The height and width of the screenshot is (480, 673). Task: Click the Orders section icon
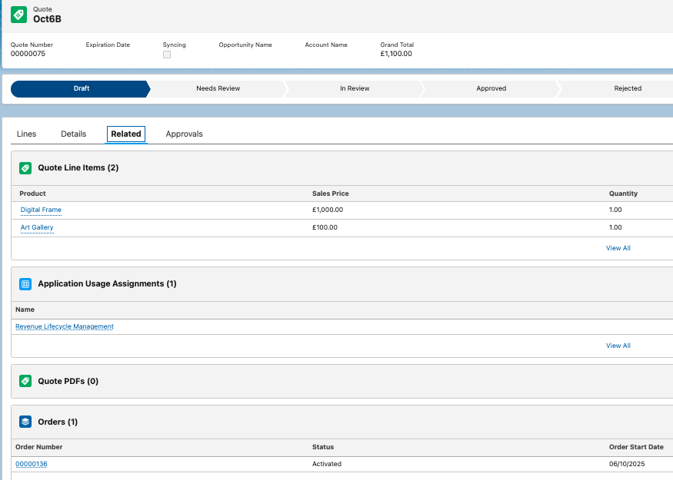point(25,422)
